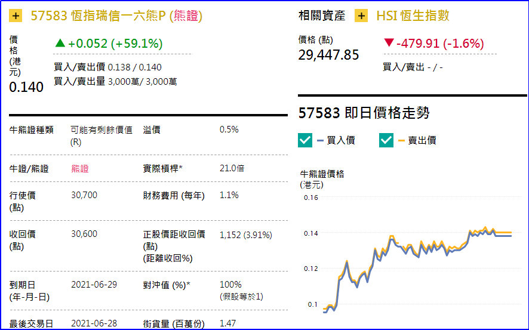Select distance to call 1,152 (3.91%)
Image resolution: width=529 pixels, height=330 pixels.
[245, 235]
